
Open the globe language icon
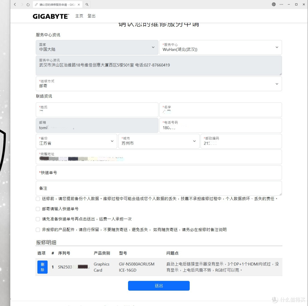[x=273, y=4]
